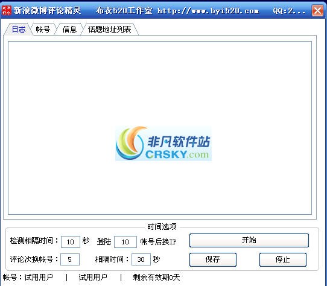Focus the 相隔时间 seconds field
327x286 pixels.
coord(141,259)
